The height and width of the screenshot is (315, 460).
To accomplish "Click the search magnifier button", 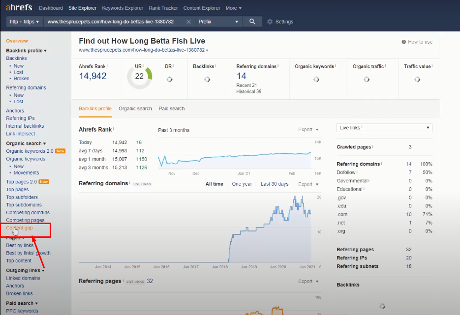I will coord(252,22).
